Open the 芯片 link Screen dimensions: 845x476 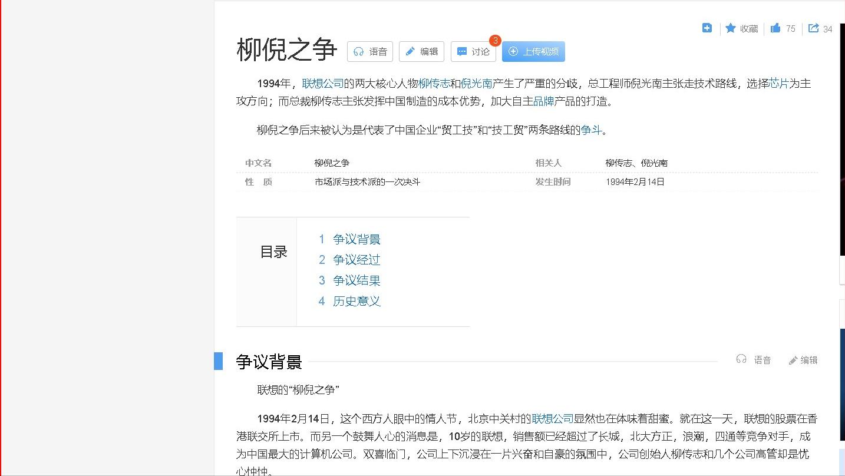coord(778,84)
